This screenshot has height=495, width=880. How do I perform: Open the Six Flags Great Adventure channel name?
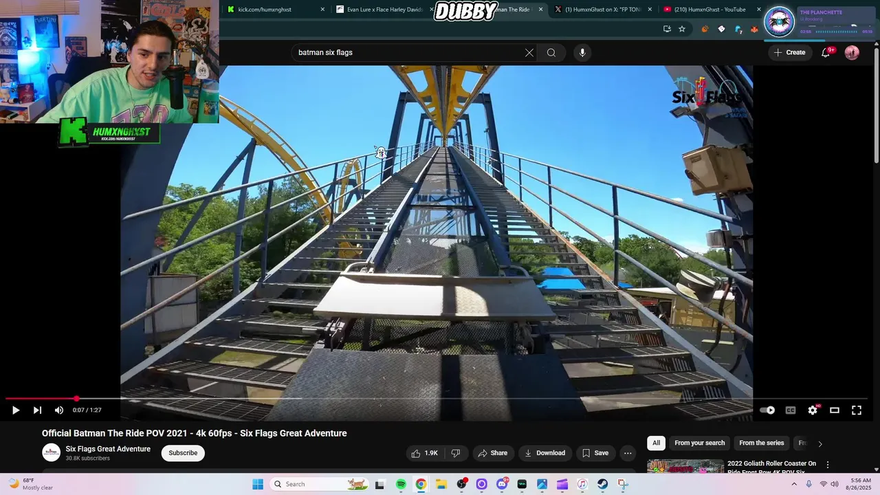108,449
